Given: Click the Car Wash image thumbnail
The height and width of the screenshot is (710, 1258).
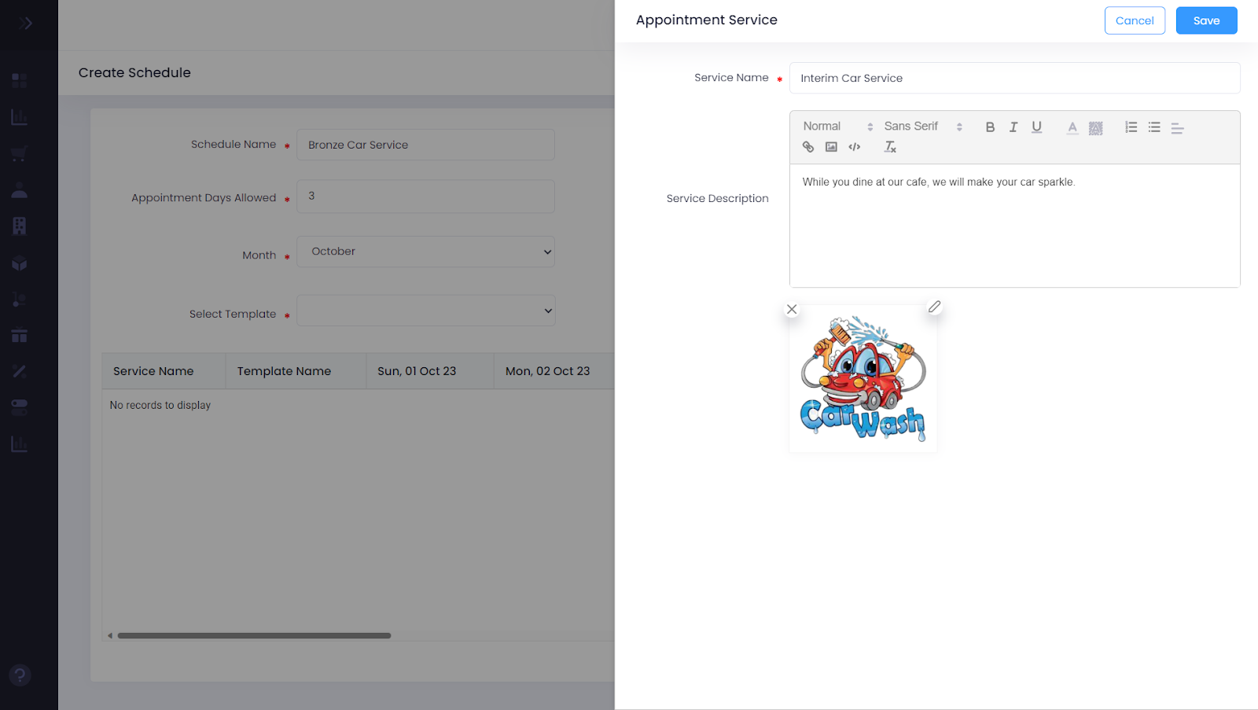Looking at the screenshot, I should point(863,378).
